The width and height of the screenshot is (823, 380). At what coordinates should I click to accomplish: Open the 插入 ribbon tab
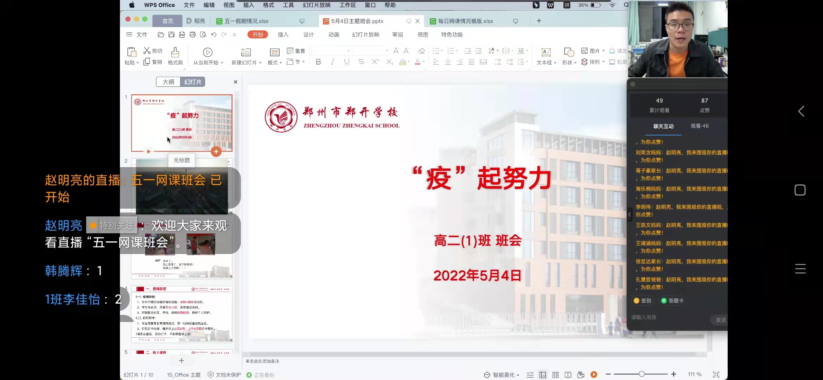283,34
